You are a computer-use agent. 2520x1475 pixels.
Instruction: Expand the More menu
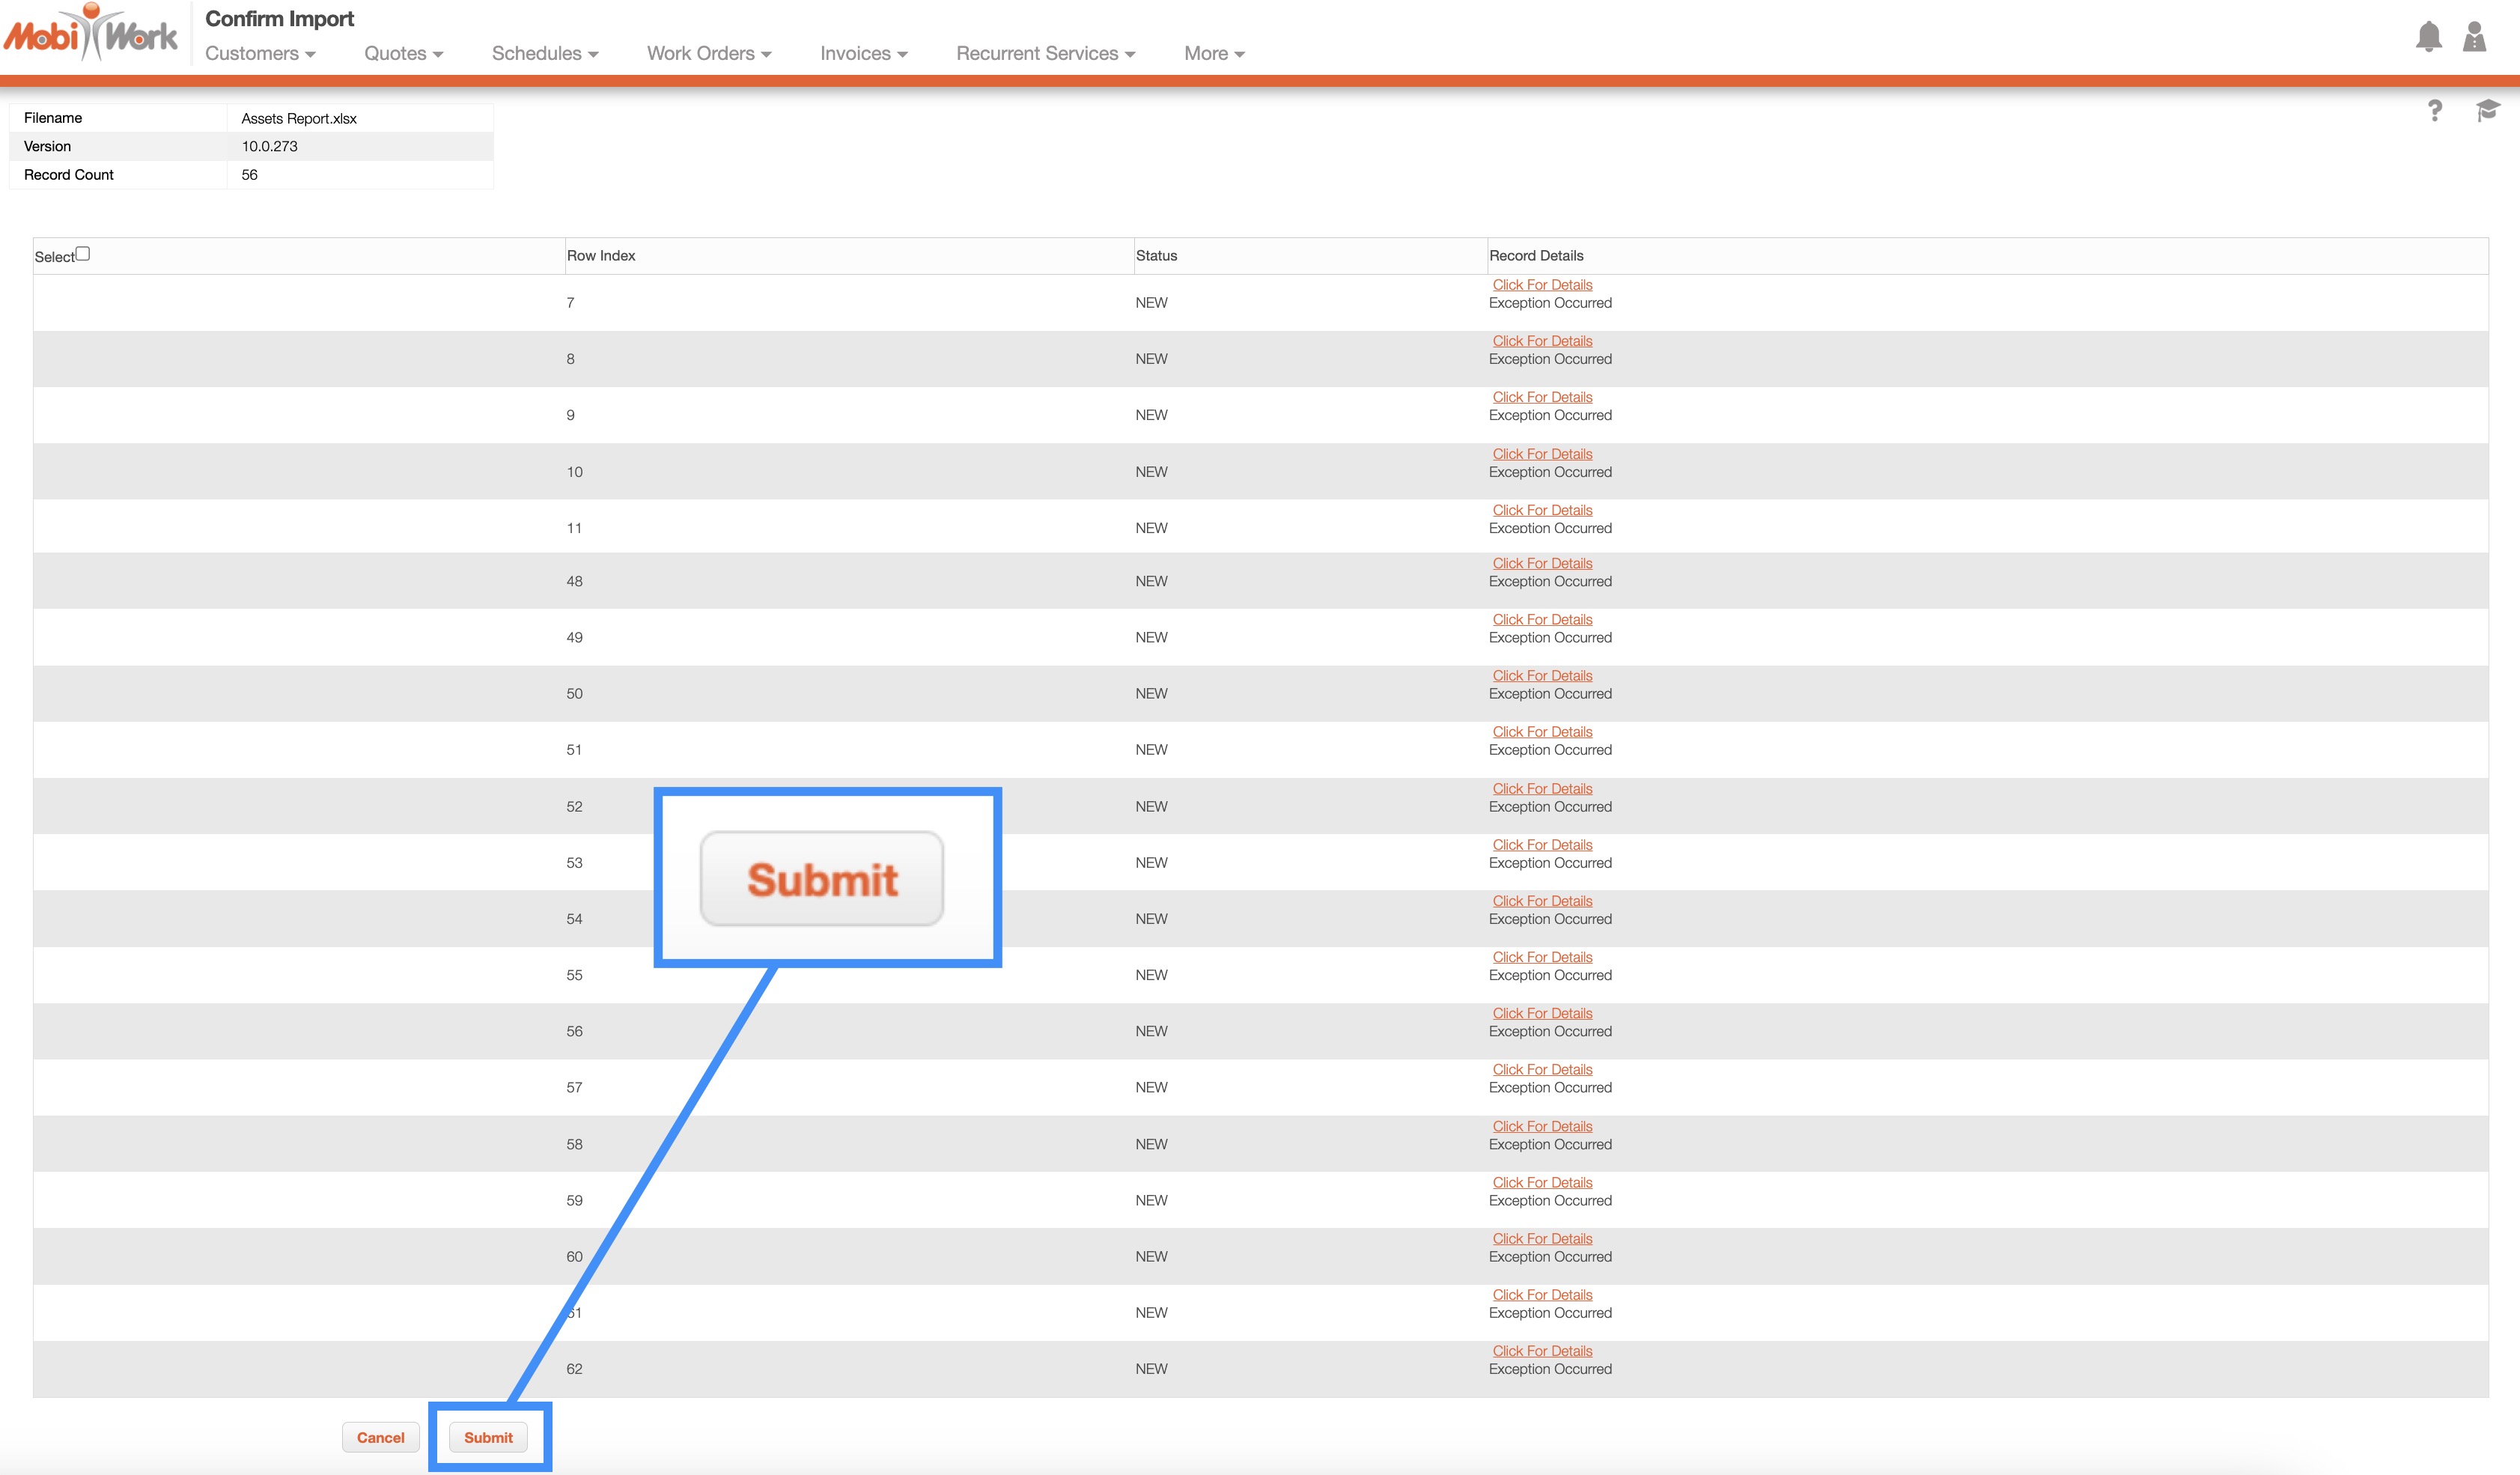(x=1213, y=54)
